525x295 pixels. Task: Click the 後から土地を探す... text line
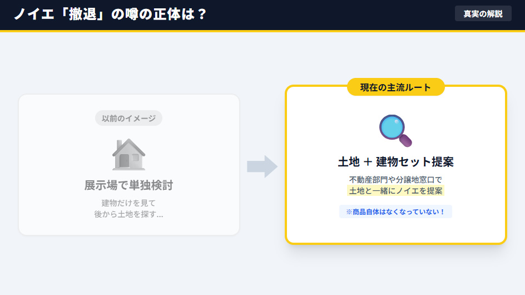(128, 214)
